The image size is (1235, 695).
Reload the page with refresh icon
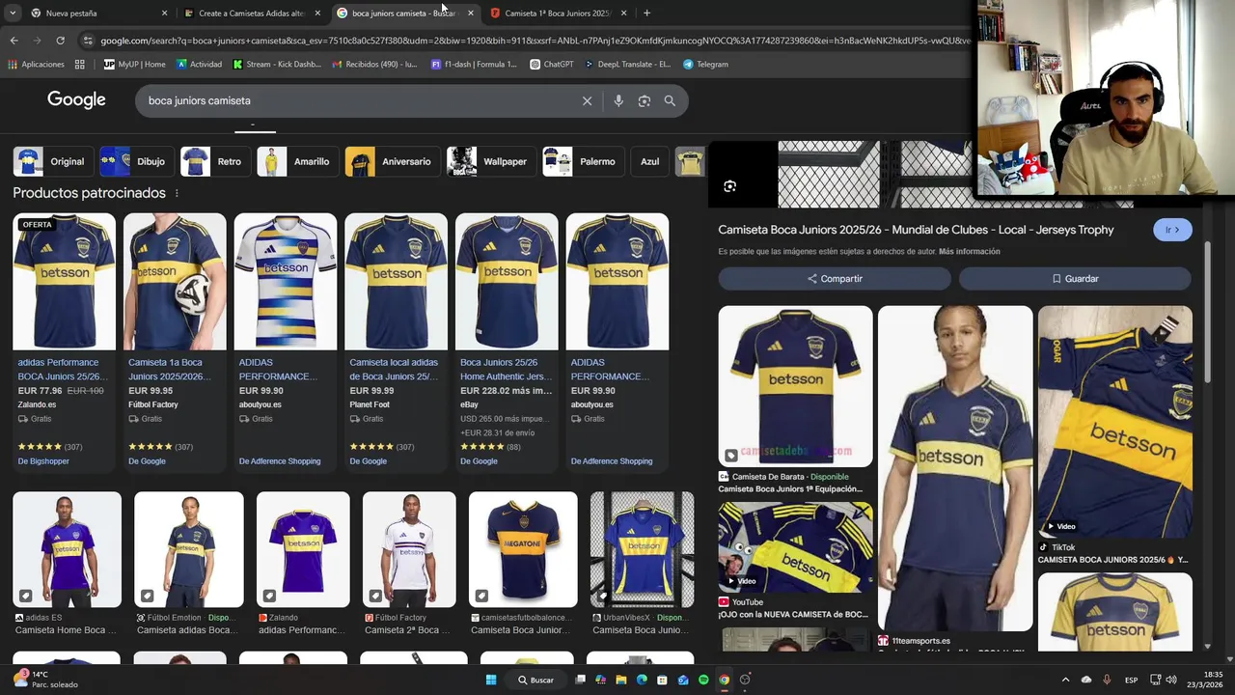point(60,41)
